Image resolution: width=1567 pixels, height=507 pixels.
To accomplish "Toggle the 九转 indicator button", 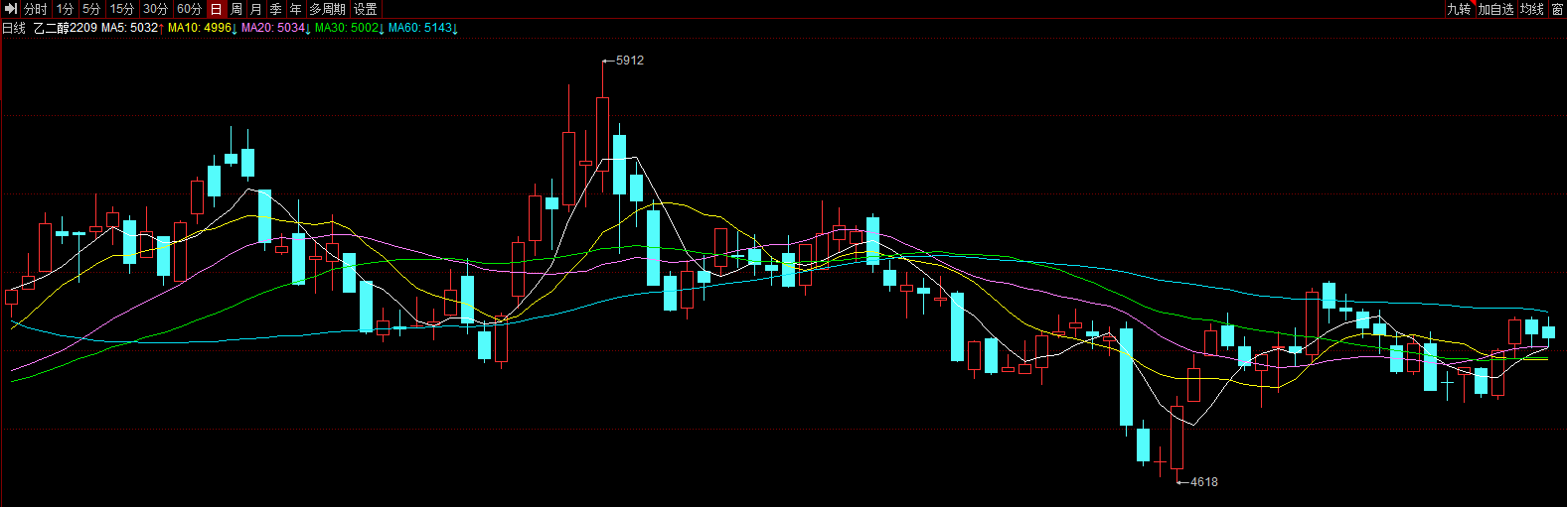I will pos(1459,9).
